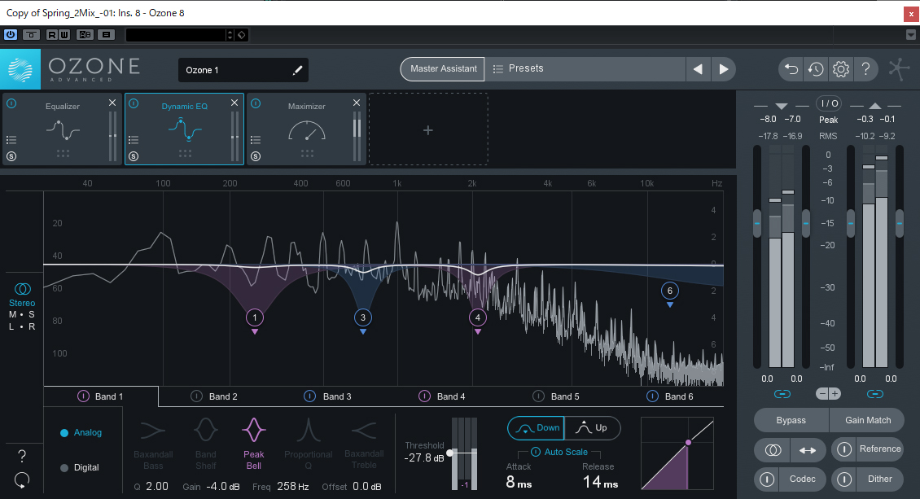Set dynamic mode to Down
The image size is (920, 499).
click(537, 428)
